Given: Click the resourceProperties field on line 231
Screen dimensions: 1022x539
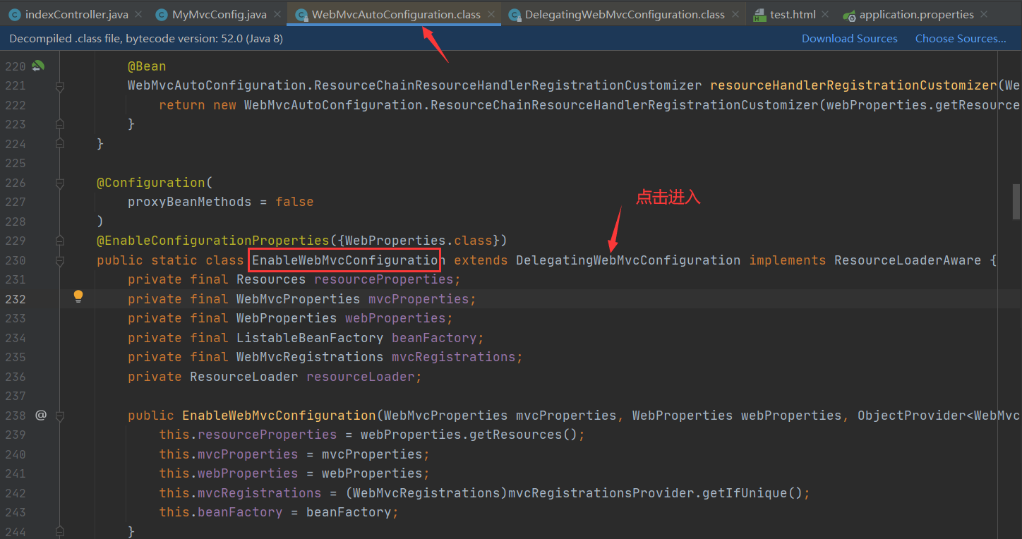Looking at the screenshot, I should pos(384,279).
